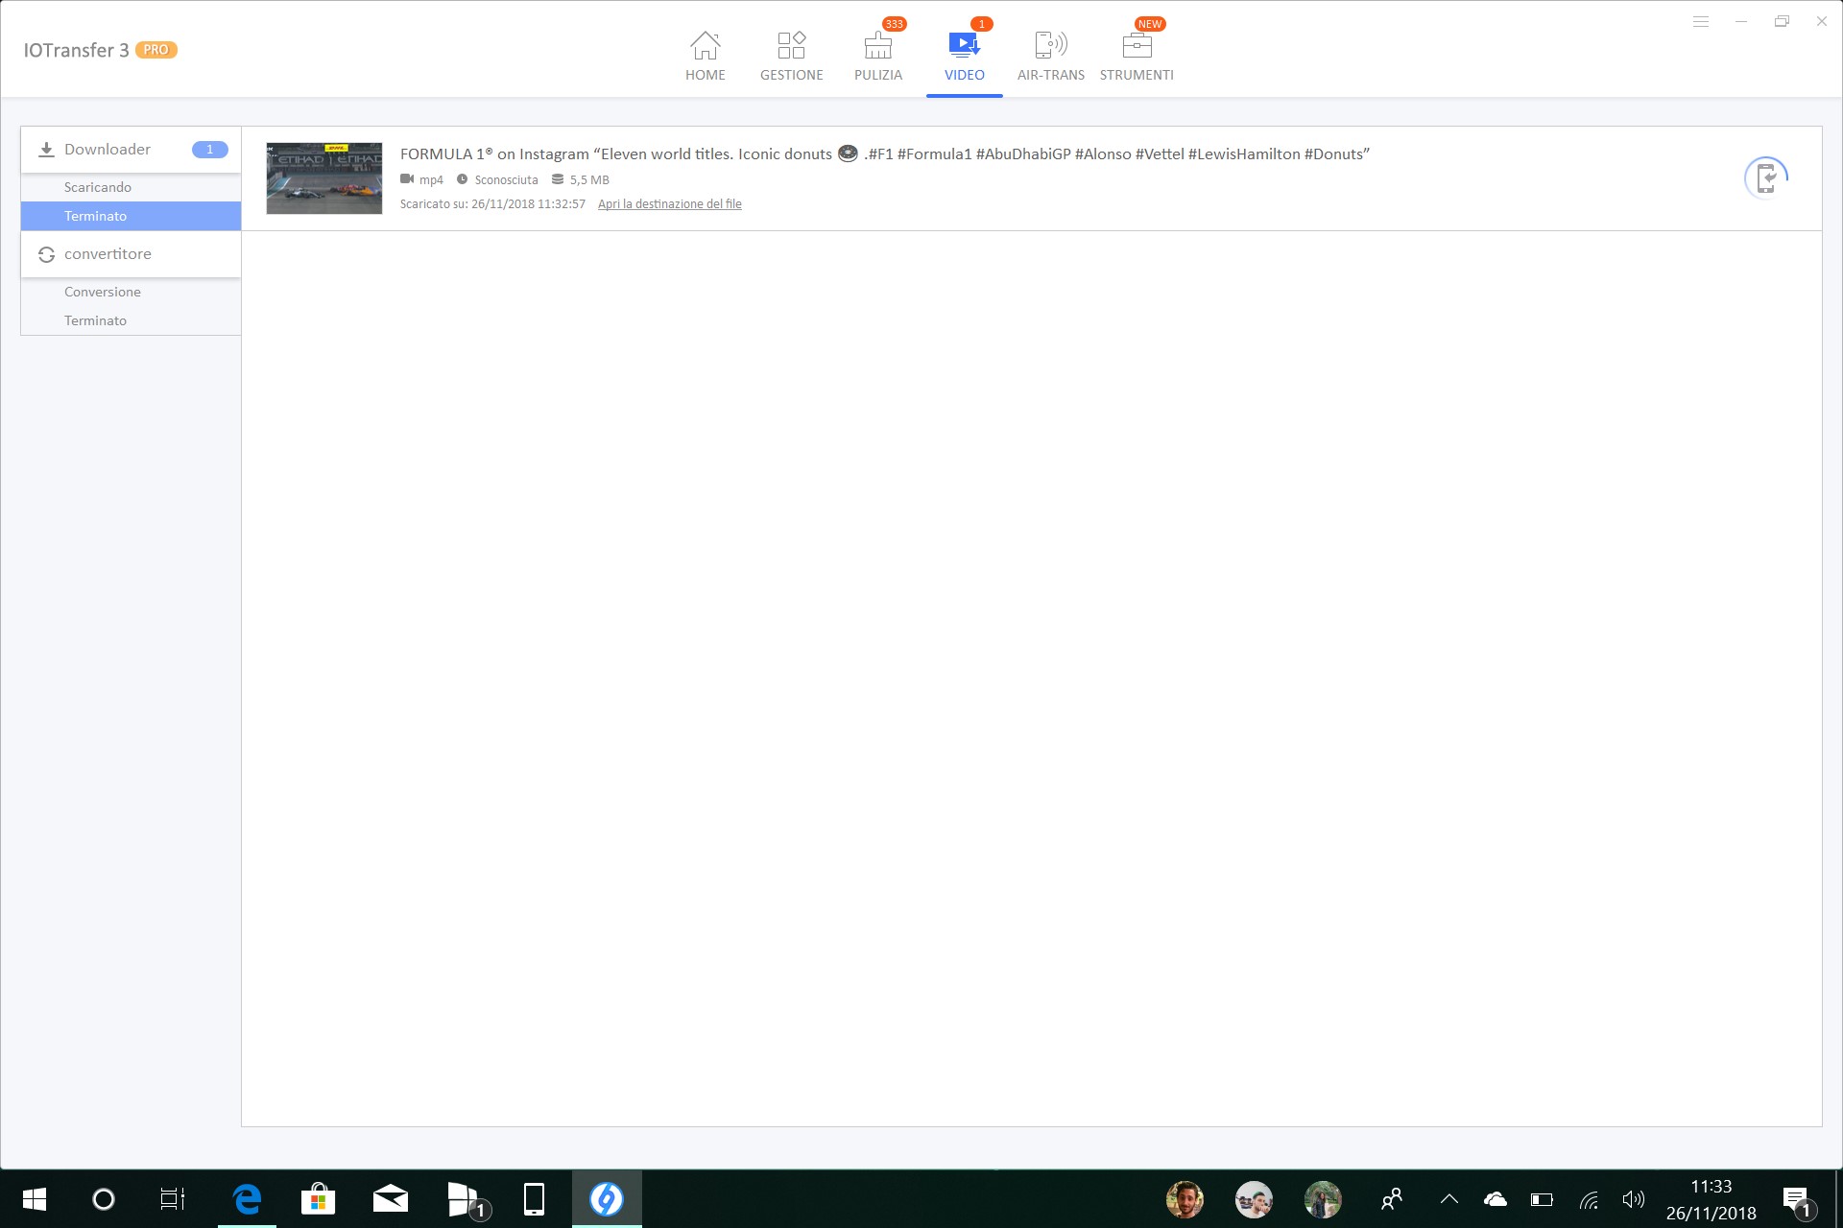Select Terminato under Downloader
Image resolution: width=1843 pixels, height=1228 pixels.
pos(131,216)
